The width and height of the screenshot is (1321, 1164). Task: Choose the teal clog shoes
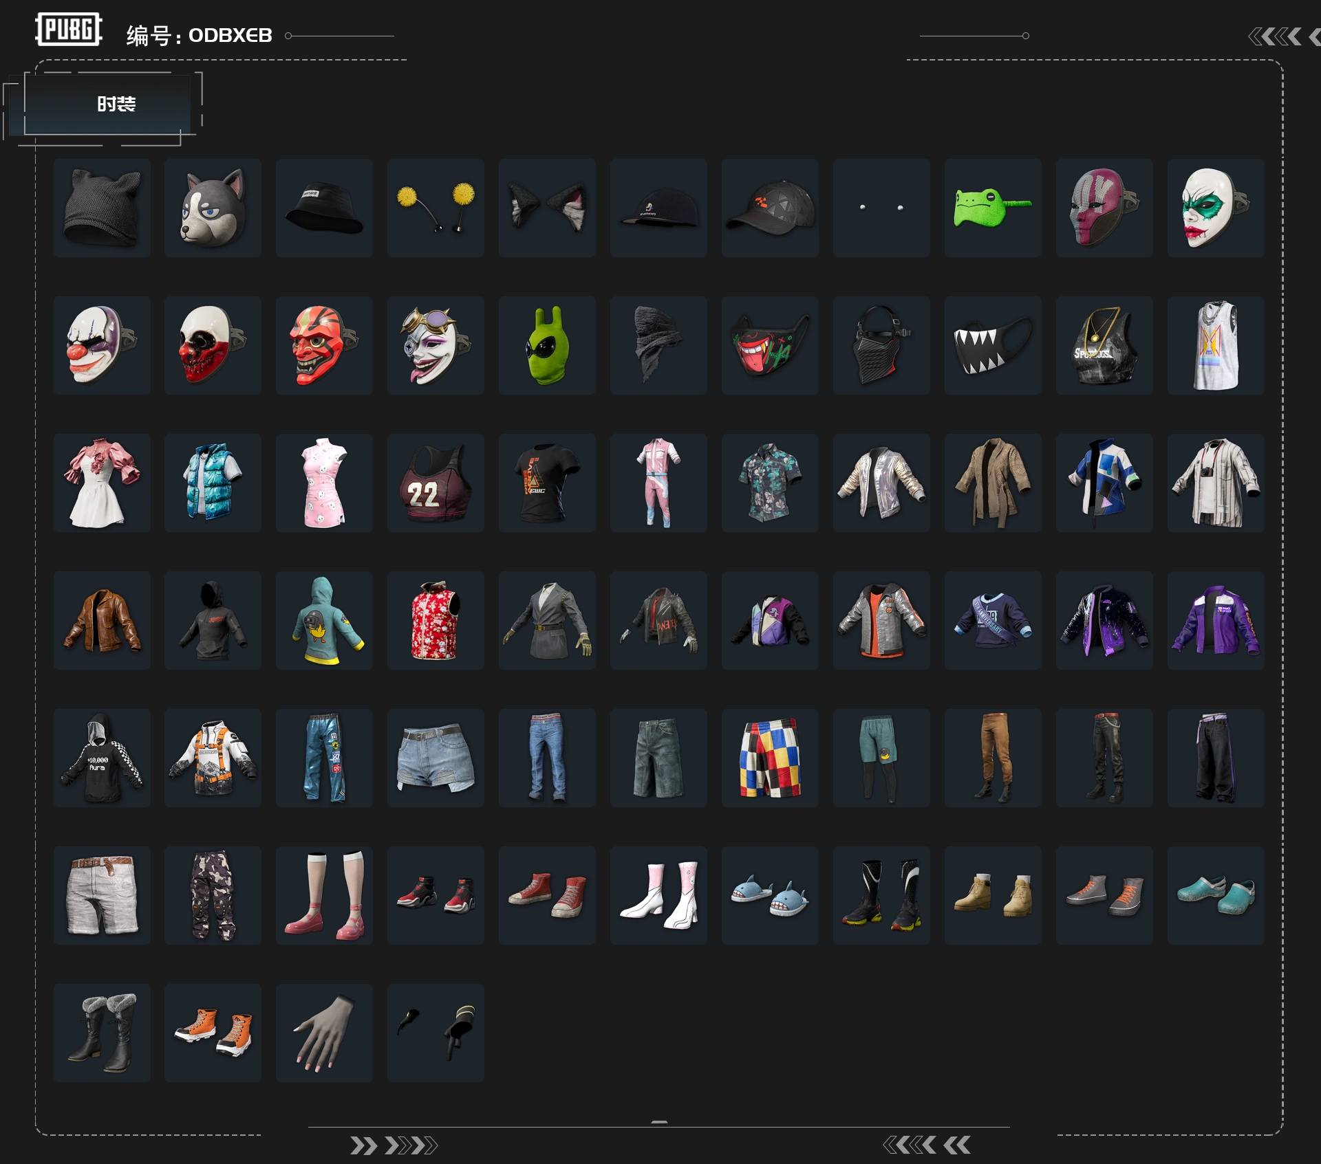point(1216,895)
